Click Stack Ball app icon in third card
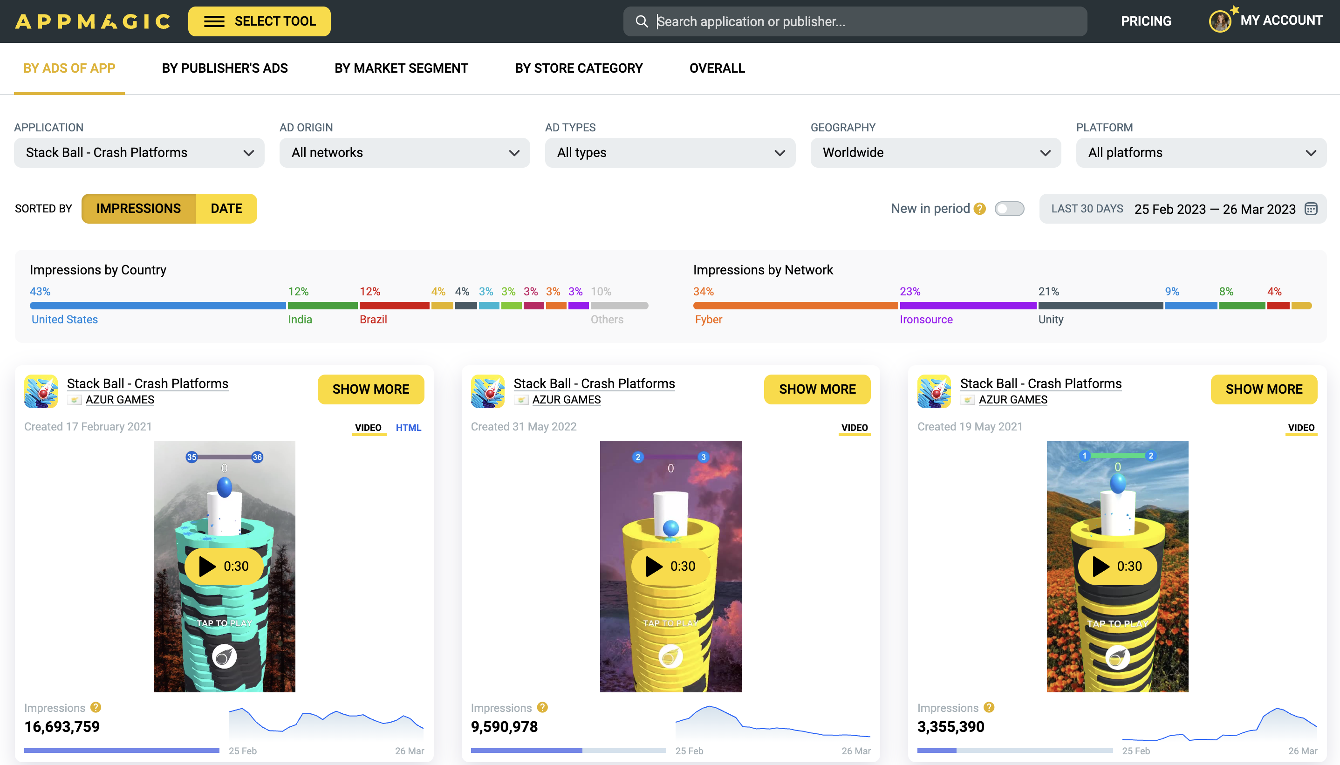Screen dimensions: 1340x765 (934, 391)
